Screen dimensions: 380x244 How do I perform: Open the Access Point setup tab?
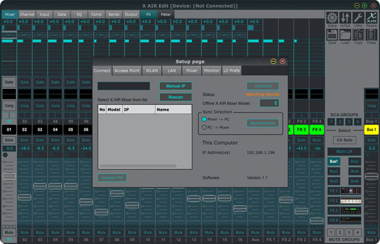point(127,71)
